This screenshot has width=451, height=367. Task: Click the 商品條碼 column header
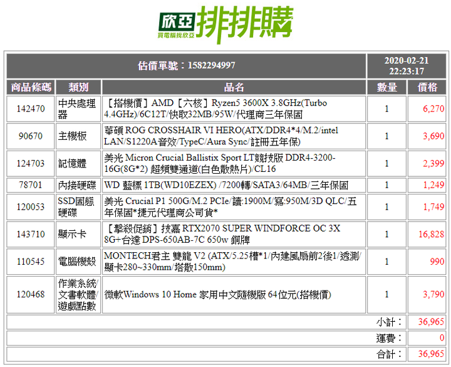coord(31,87)
